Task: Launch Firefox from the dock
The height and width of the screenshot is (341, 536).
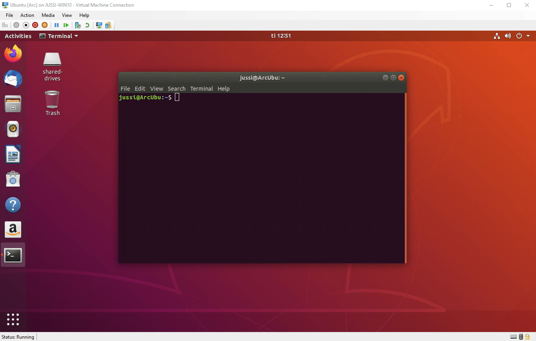Action: coord(13,54)
